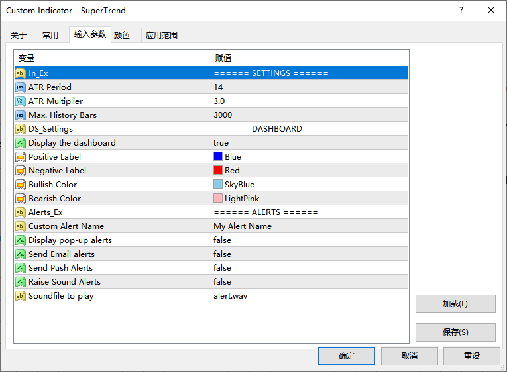Click the alert.wav value cell
Screen dimensions: 507x372
click(x=310, y=295)
